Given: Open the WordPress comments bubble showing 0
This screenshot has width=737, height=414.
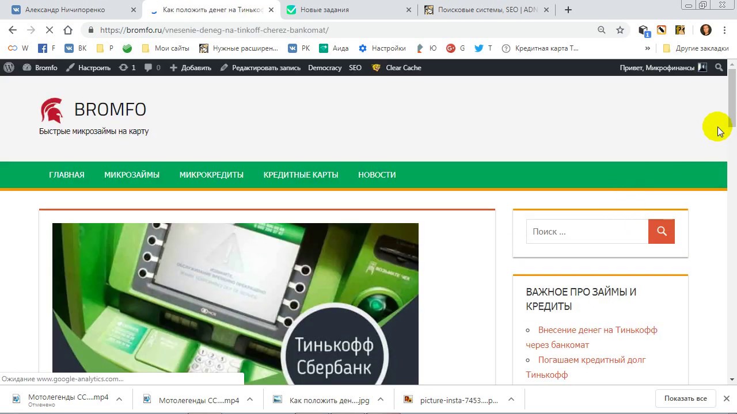Looking at the screenshot, I should tap(152, 67).
